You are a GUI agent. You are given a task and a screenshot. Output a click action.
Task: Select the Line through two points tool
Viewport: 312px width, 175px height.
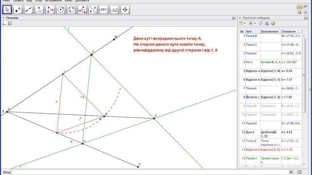28,10
